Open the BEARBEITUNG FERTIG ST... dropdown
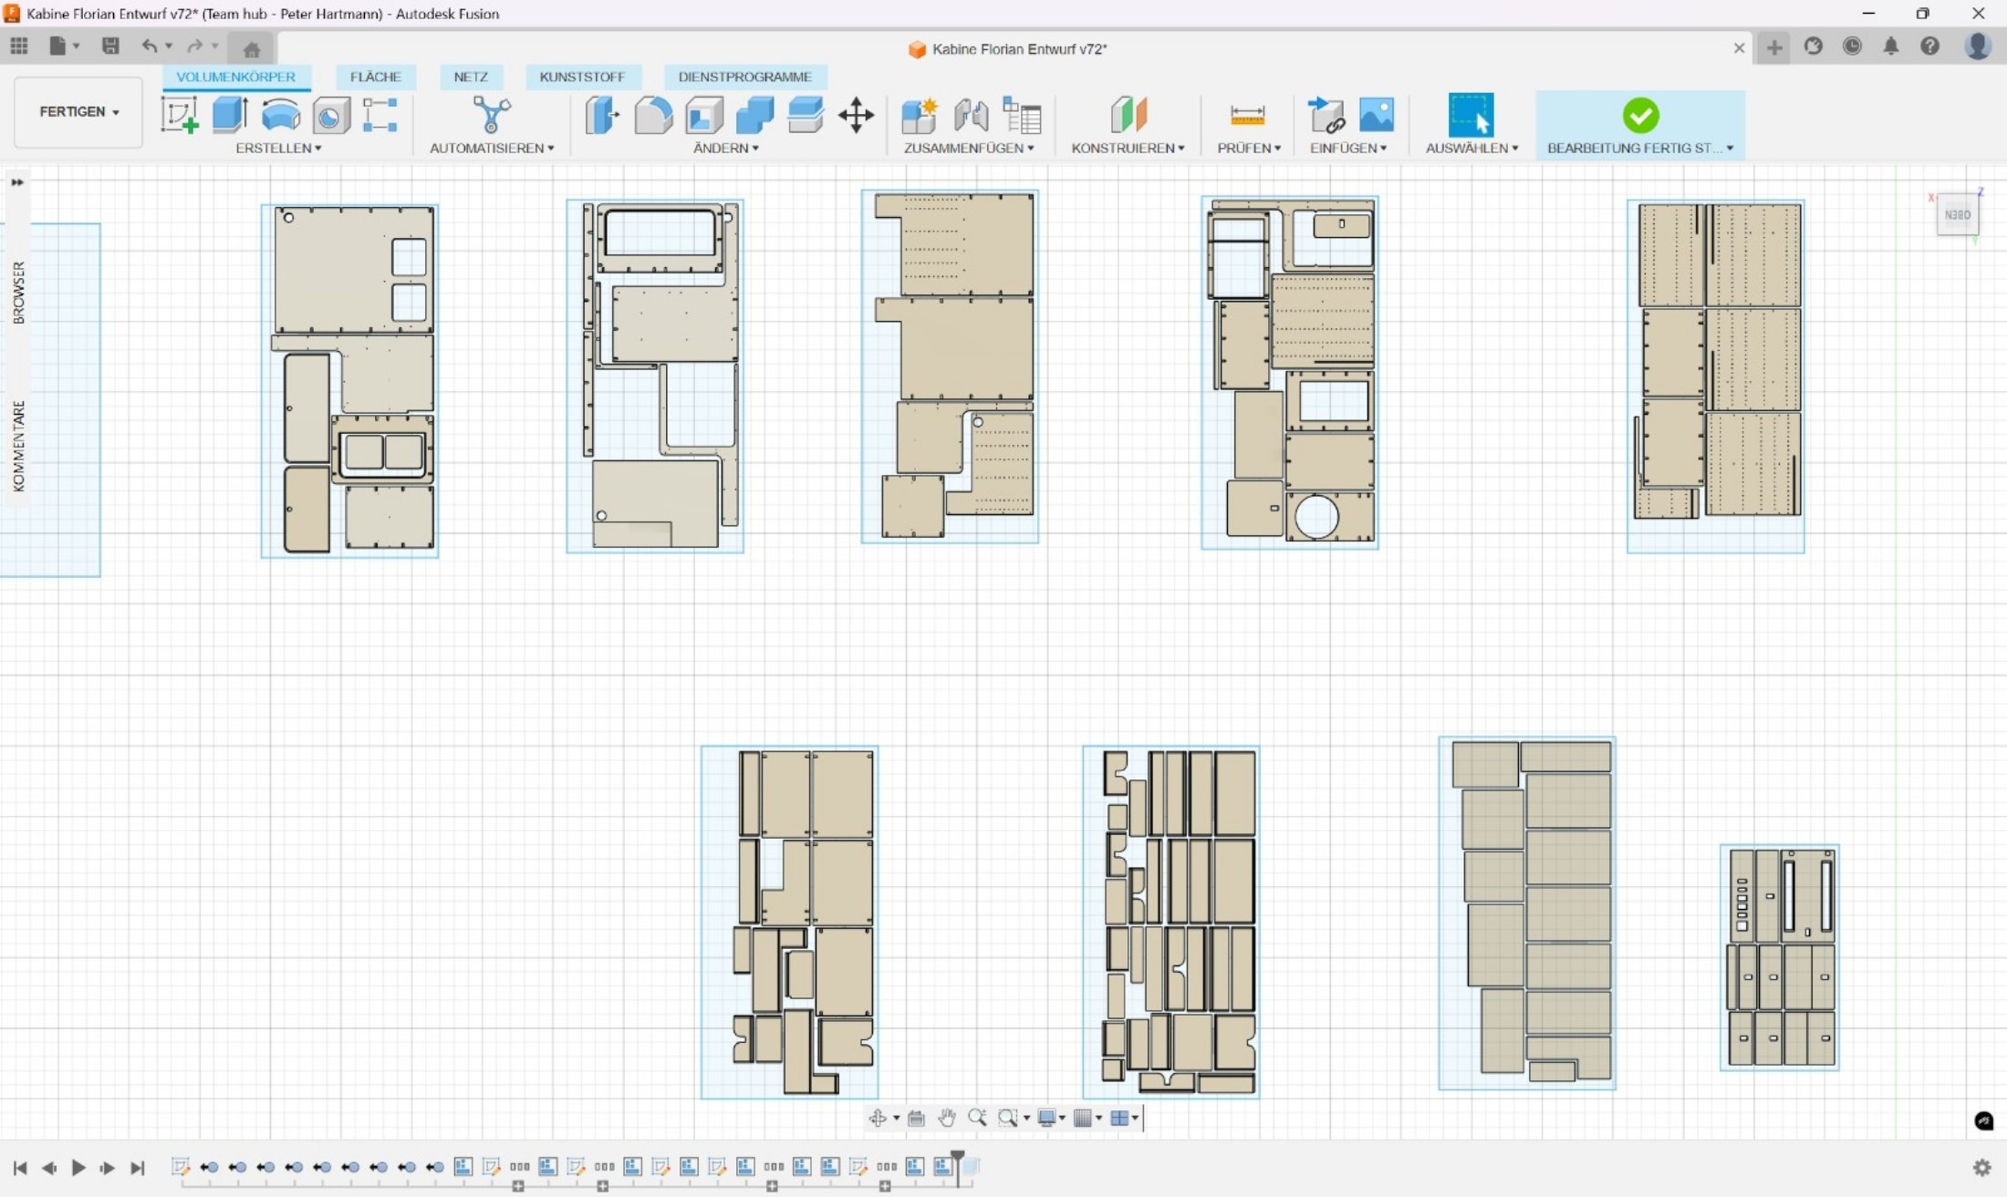 click(1640, 148)
